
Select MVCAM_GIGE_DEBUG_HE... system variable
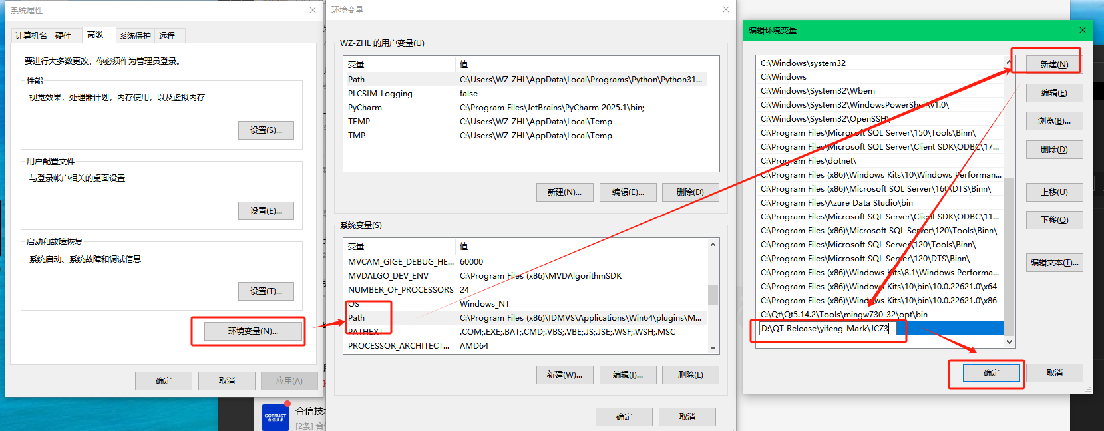click(x=524, y=262)
